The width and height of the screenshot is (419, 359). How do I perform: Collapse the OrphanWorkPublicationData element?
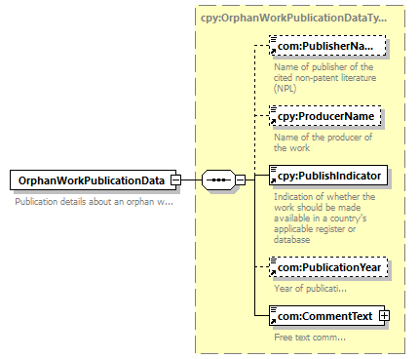coord(175,179)
